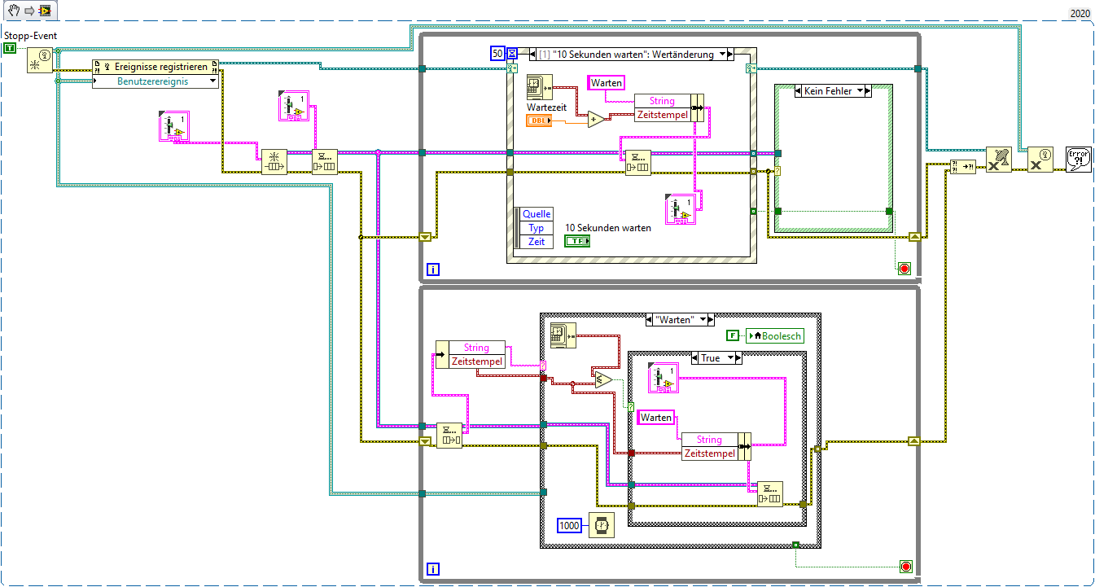Go to next case after "Warten"
1095x587 pixels.
click(710, 320)
